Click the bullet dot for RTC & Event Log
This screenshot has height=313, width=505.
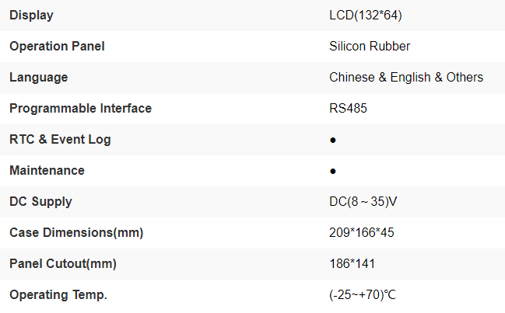point(333,141)
